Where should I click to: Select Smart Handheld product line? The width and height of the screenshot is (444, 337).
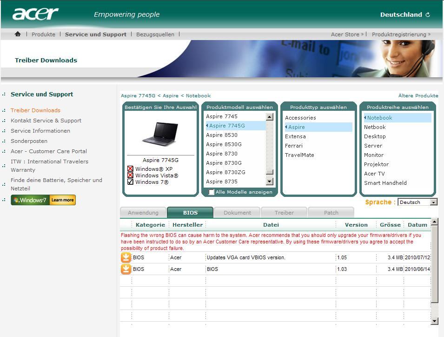point(385,183)
